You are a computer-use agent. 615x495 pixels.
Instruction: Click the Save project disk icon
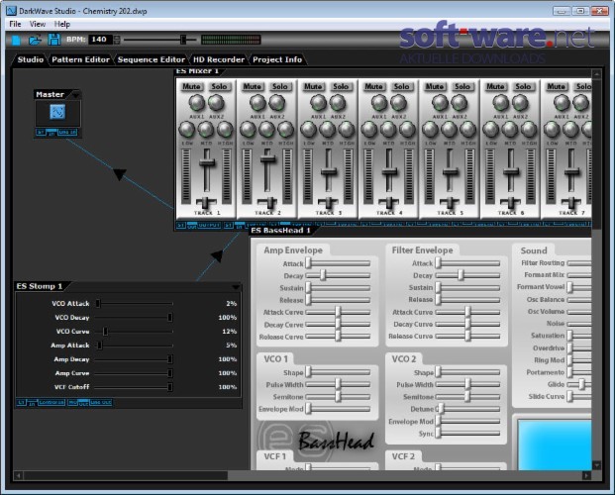coord(53,40)
